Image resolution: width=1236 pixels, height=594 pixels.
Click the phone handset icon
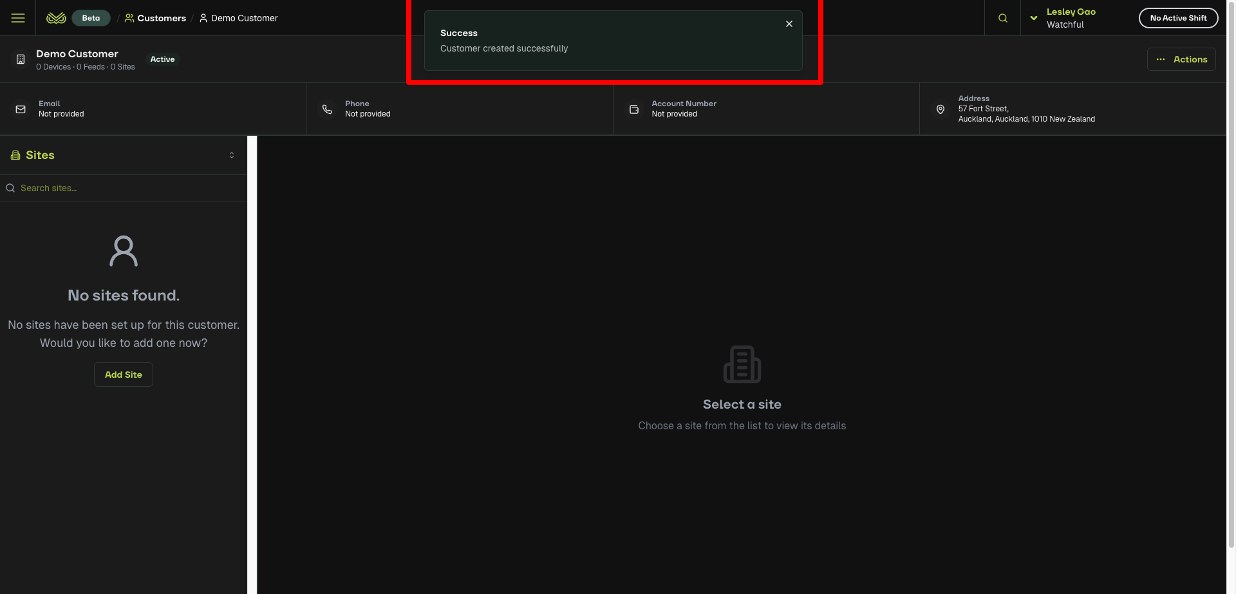click(x=327, y=109)
